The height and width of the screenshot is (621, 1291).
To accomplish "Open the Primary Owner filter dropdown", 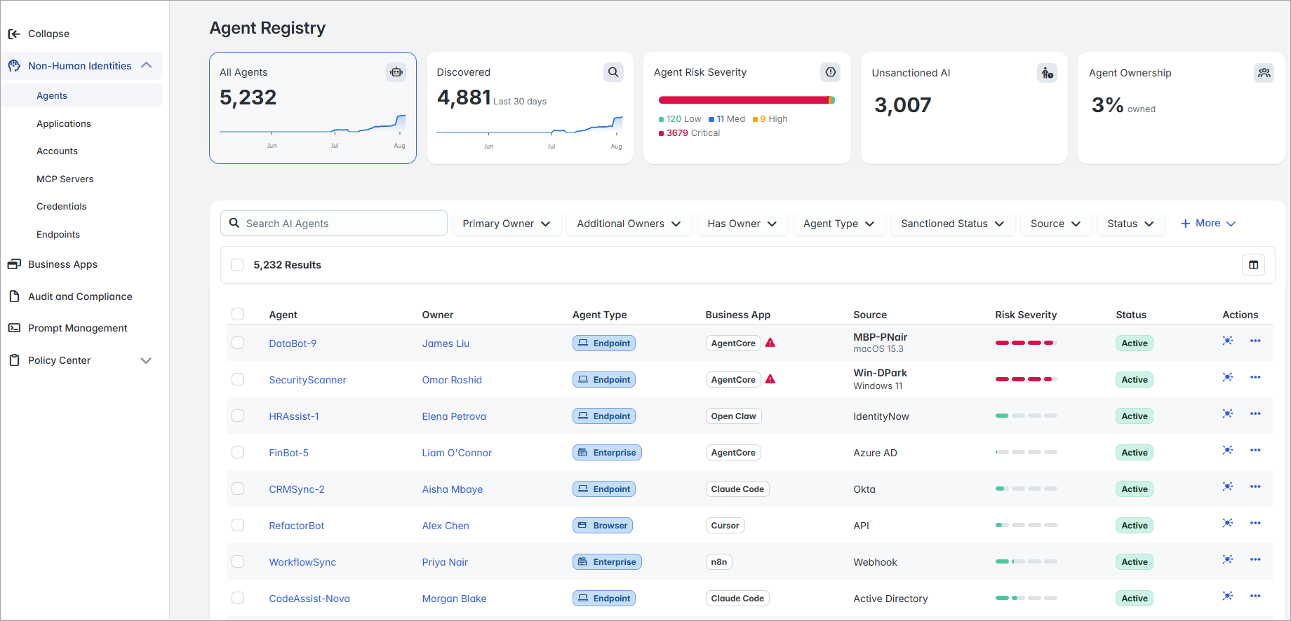I will tap(507, 224).
